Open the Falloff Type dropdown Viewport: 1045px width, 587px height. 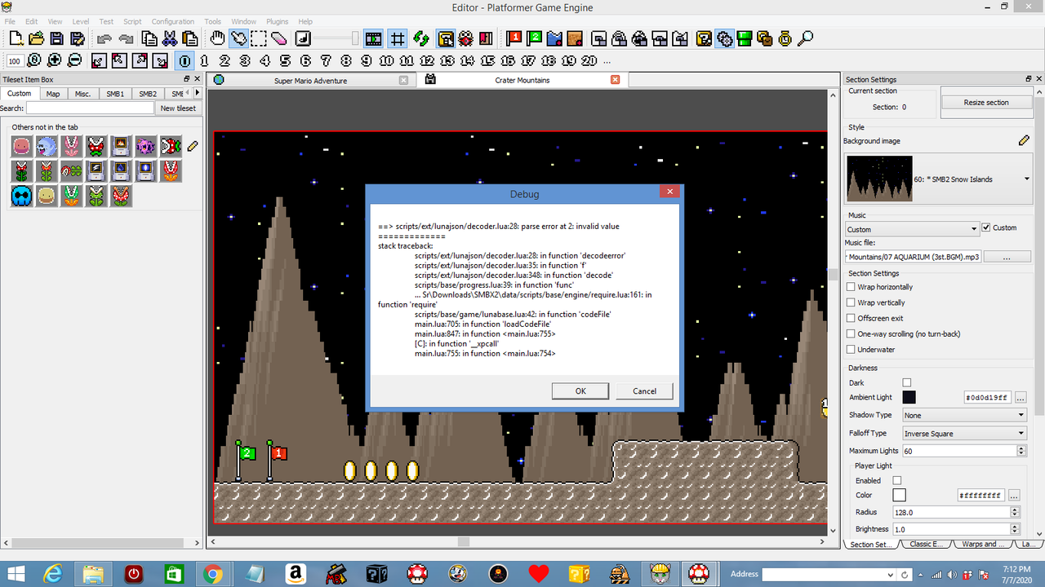963,433
